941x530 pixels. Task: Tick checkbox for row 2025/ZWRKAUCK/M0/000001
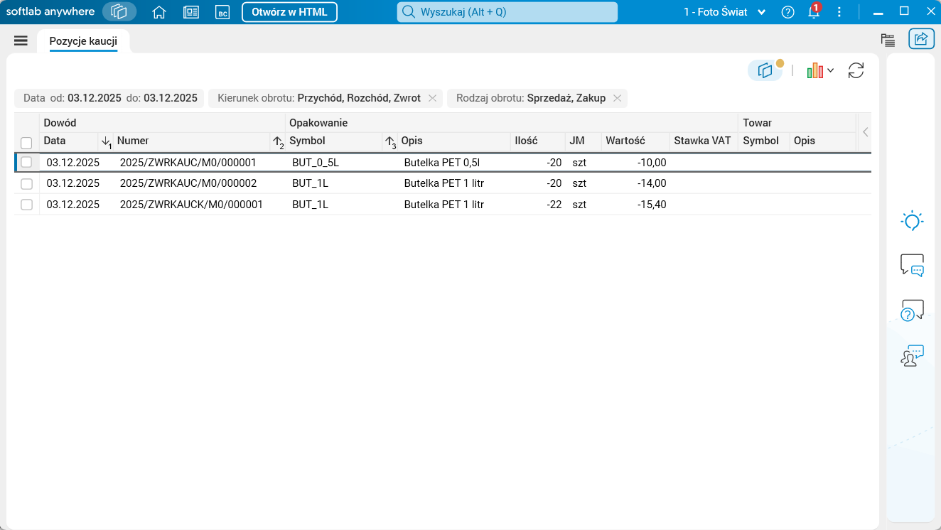pyautogui.click(x=26, y=205)
